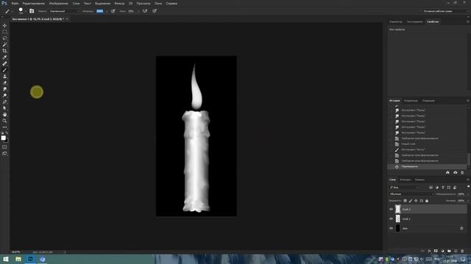Select the last history state Перемещение
The width and height of the screenshot is (471, 264).
(427, 166)
